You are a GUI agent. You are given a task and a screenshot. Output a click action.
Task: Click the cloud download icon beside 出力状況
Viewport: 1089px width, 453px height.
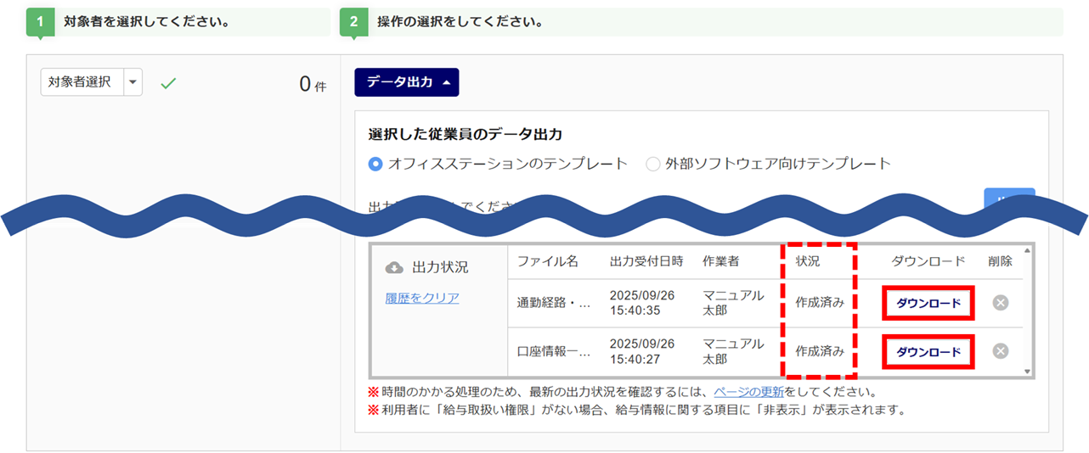394,267
